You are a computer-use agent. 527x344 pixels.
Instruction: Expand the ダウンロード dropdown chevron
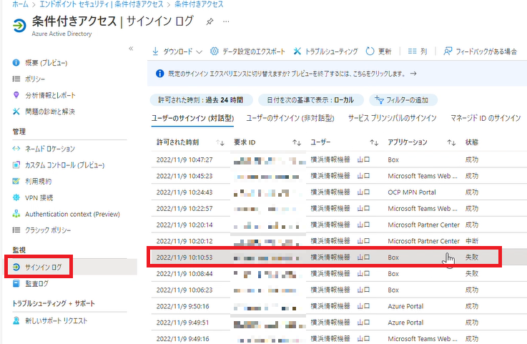click(x=199, y=51)
